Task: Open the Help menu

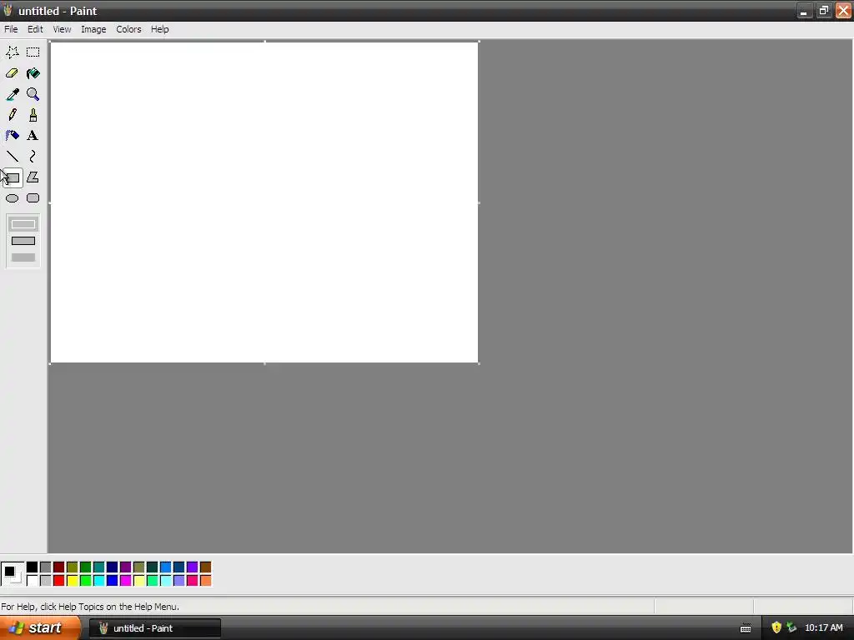Action: tap(159, 29)
